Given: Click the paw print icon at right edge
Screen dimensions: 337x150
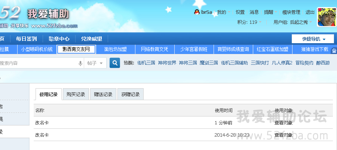Looking at the screenshot, I should pyautogui.click(x=334, y=50).
